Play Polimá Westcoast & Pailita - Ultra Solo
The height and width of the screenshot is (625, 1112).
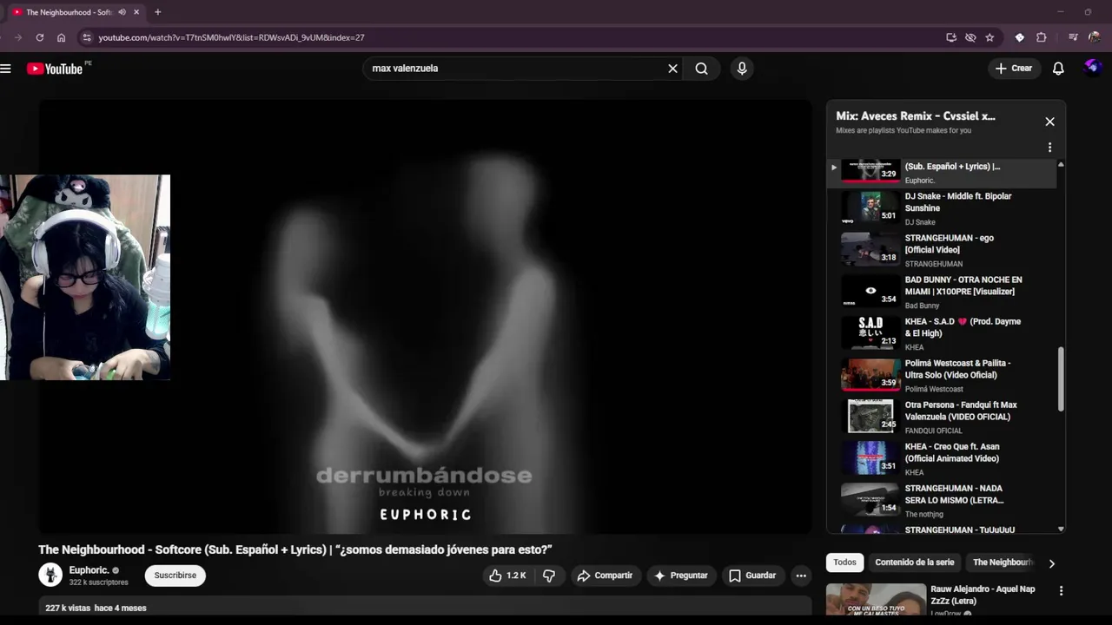943,375
